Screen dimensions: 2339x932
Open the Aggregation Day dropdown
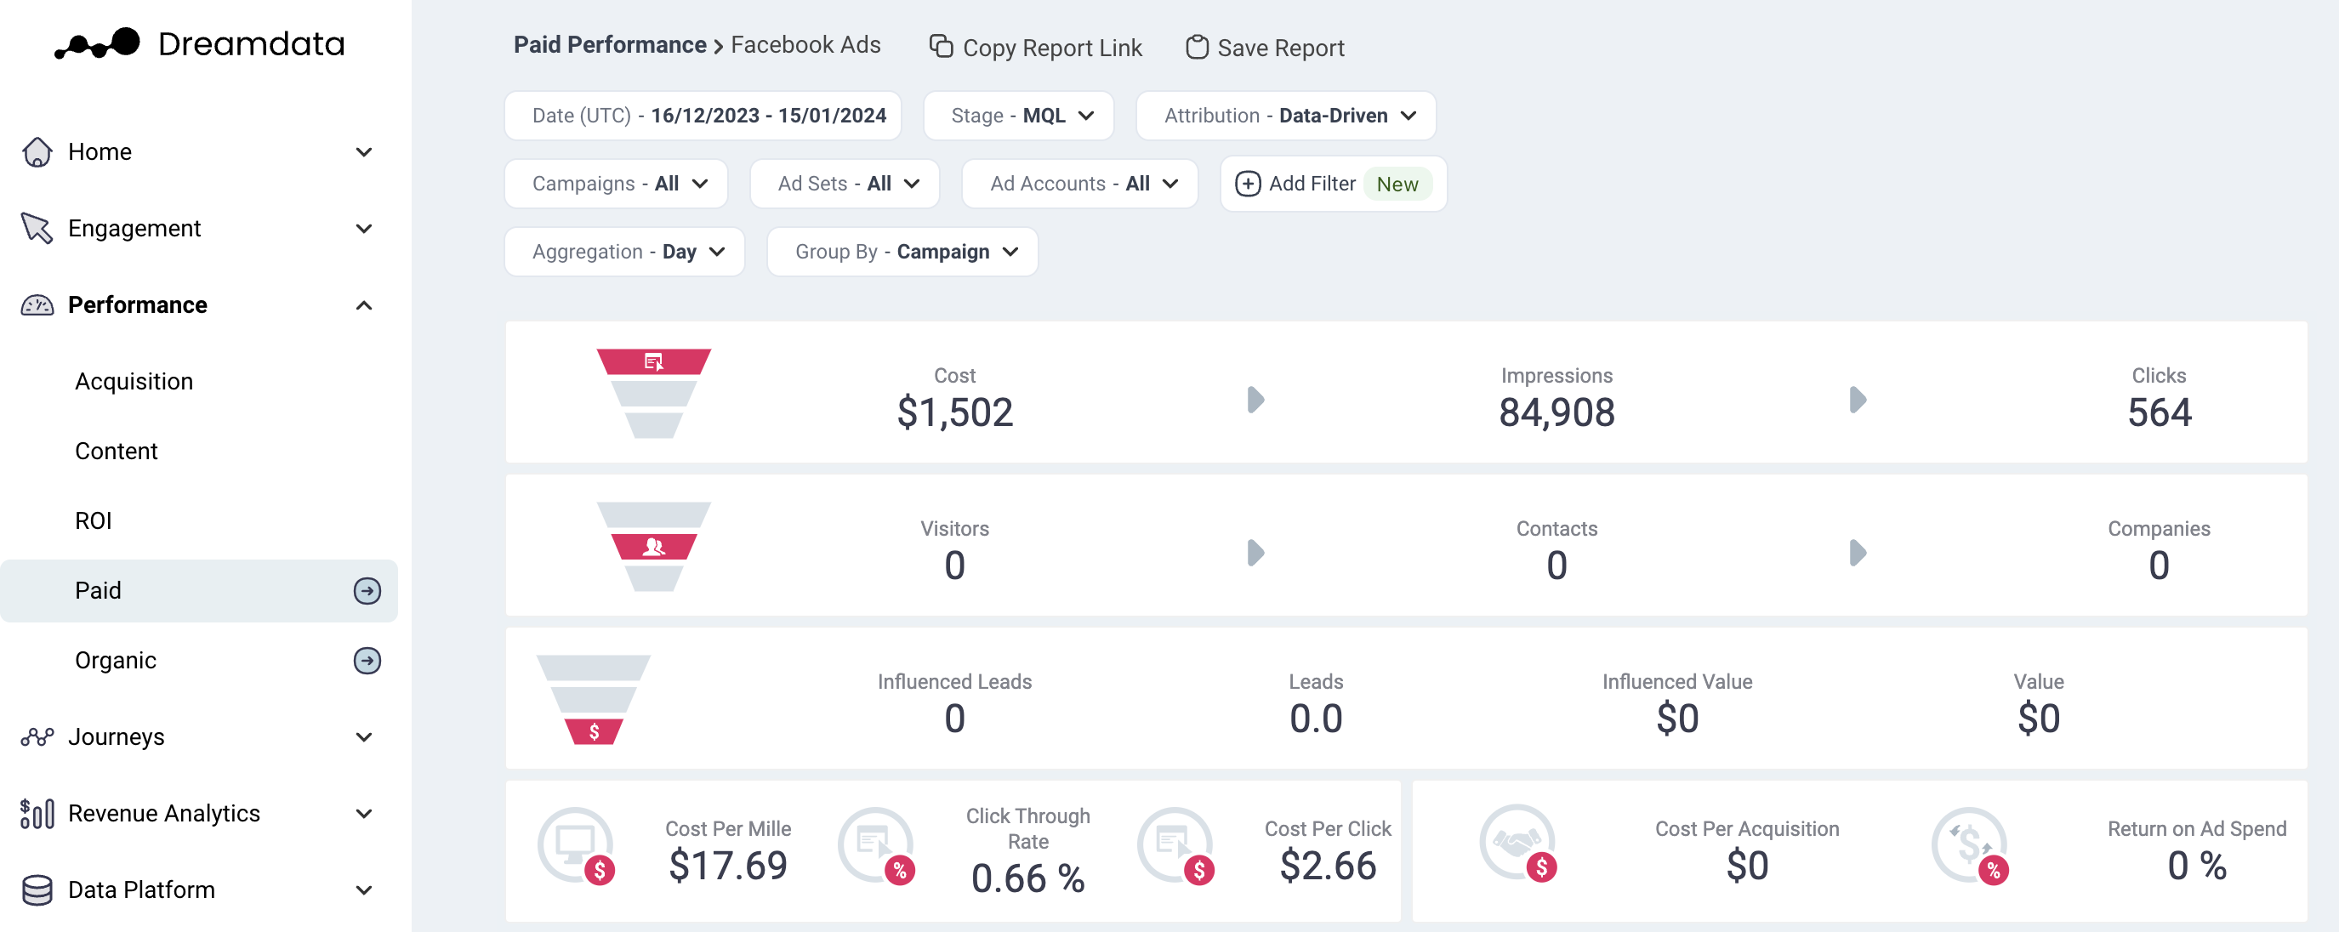[x=624, y=252]
